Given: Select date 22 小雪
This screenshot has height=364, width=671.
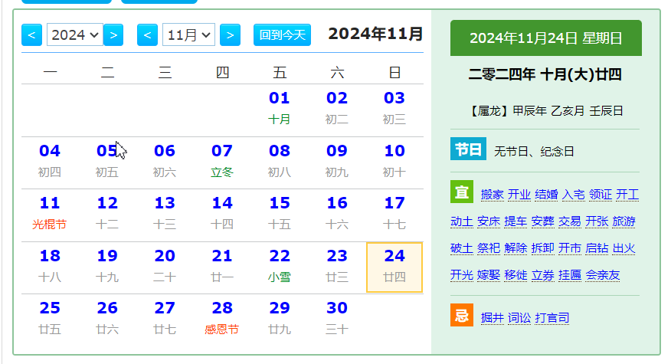Looking at the screenshot, I should [x=280, y=266].
